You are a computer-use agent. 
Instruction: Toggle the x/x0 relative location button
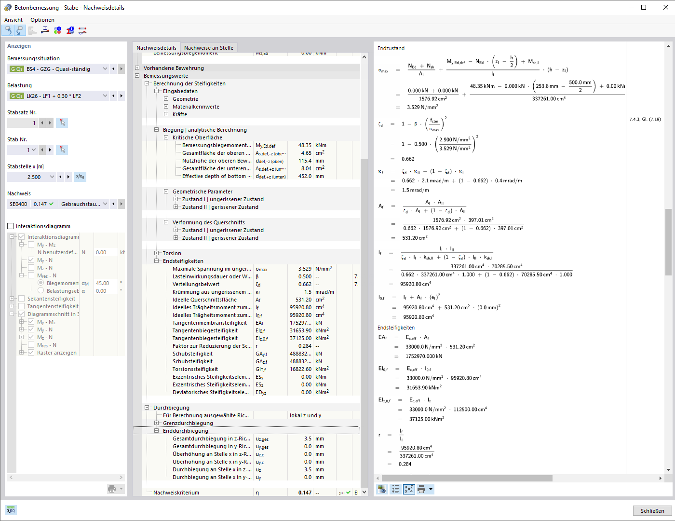pyautogui.click(x=80, y=177)
